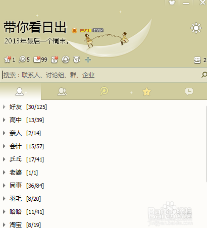The image size is (207, 228).
Task: Switch to the contacts single-person tab
Action: [20, 92]
